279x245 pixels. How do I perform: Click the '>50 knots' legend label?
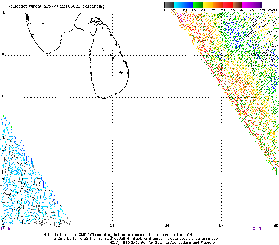pos(268,10)
